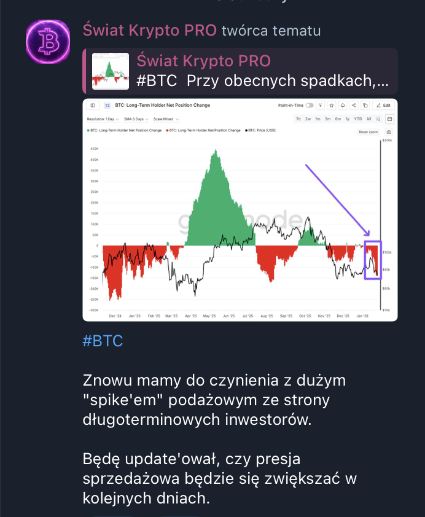
Task: Click the share icon in chart toolbar
Action: 354,106
